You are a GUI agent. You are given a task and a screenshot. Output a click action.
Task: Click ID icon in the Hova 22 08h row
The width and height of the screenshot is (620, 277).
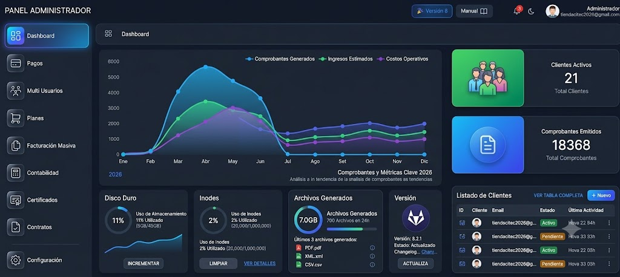462,250
